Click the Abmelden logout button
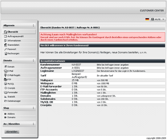 (x=12, y=132)
